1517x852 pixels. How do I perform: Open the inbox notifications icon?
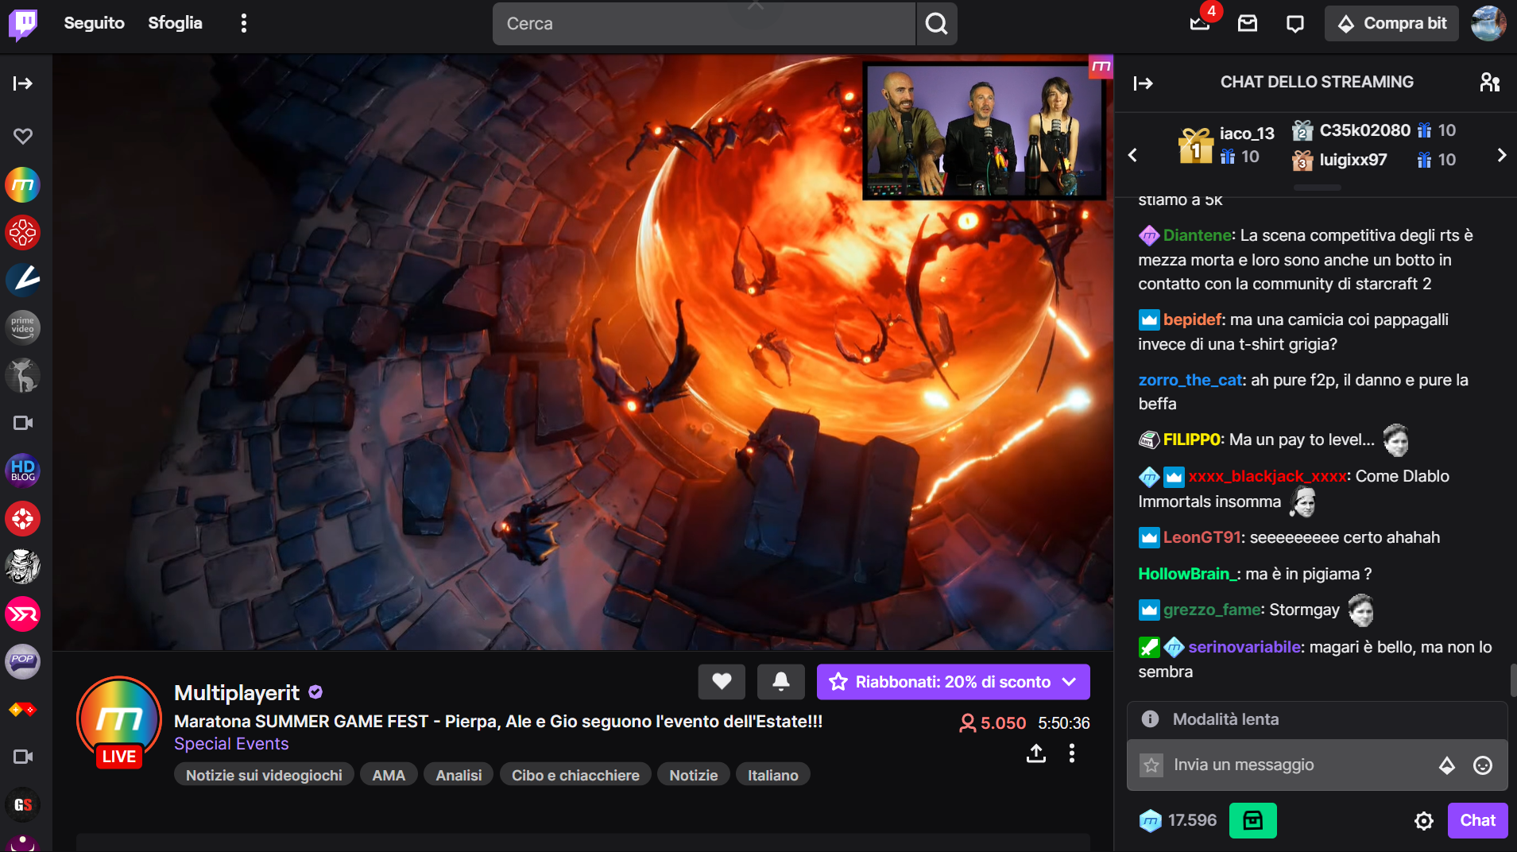point(1248,24)
